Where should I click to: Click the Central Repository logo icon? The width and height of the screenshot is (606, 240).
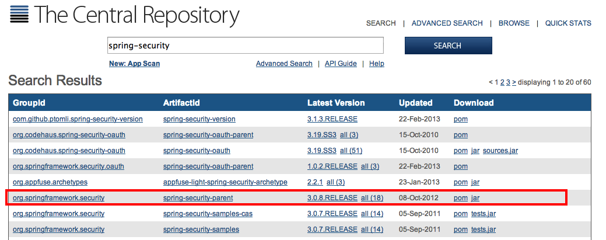19,13
